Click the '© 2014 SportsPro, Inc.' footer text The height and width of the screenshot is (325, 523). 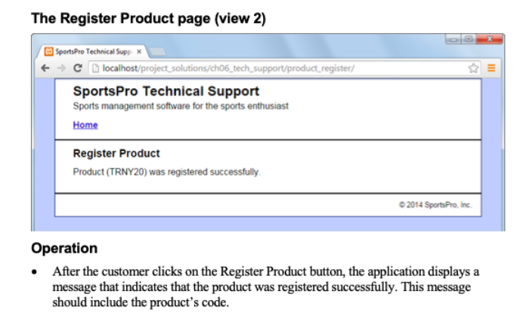pyautogui.click(x=435, y=205)
